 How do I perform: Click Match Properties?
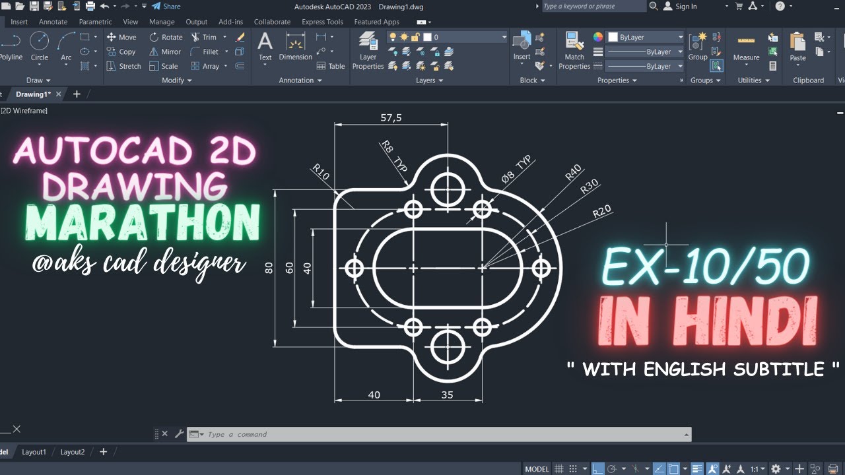coord(574,51)
